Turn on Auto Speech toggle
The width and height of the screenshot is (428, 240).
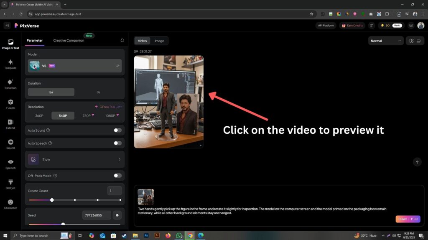tap(117, 143)
